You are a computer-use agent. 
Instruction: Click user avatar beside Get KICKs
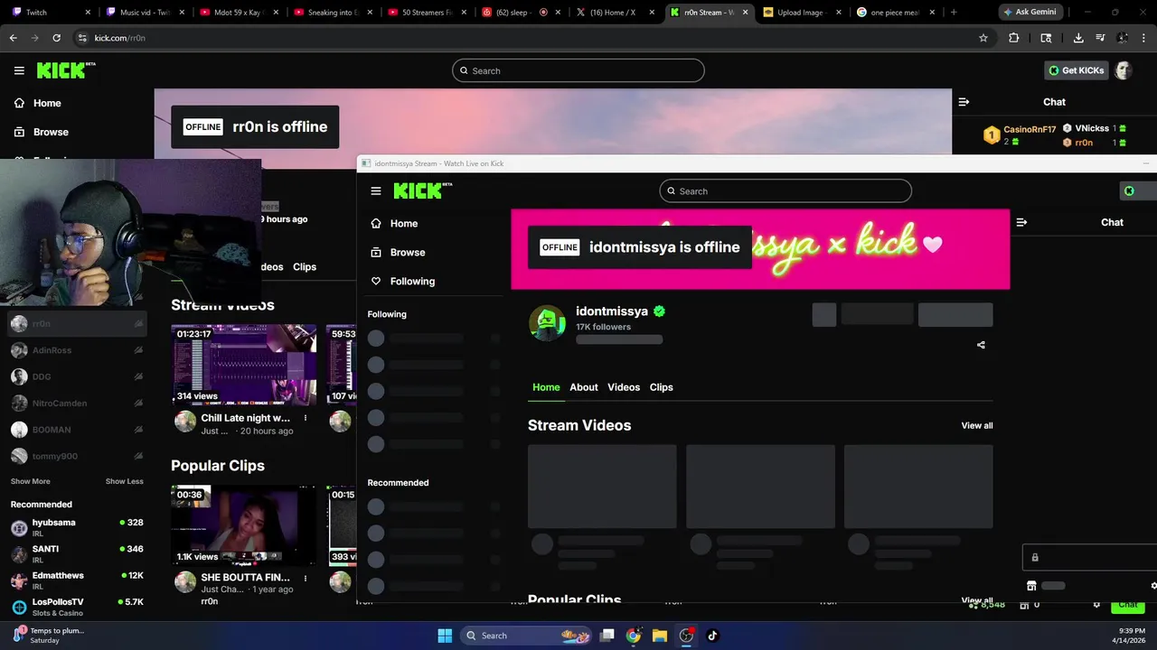[1123, 70]
